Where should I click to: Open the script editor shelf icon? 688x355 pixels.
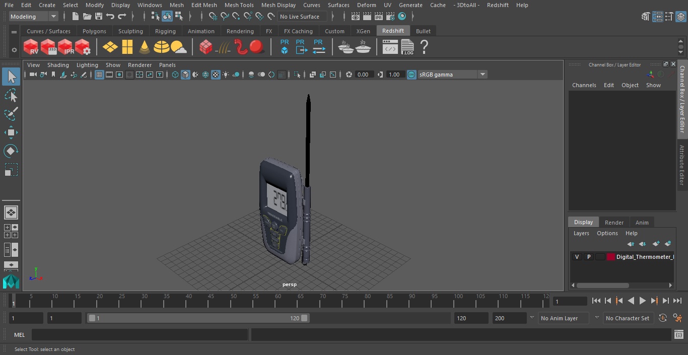pos(390,47)
